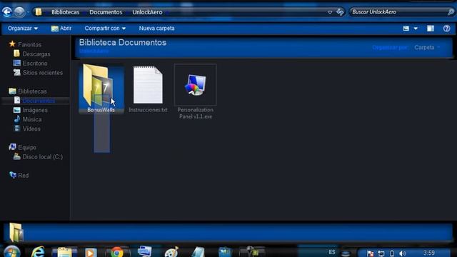The height and width of the screenshot is (257, 457).
Task: Select Personalization Panel v1.1.exe
Action: [x=195, y=91]
